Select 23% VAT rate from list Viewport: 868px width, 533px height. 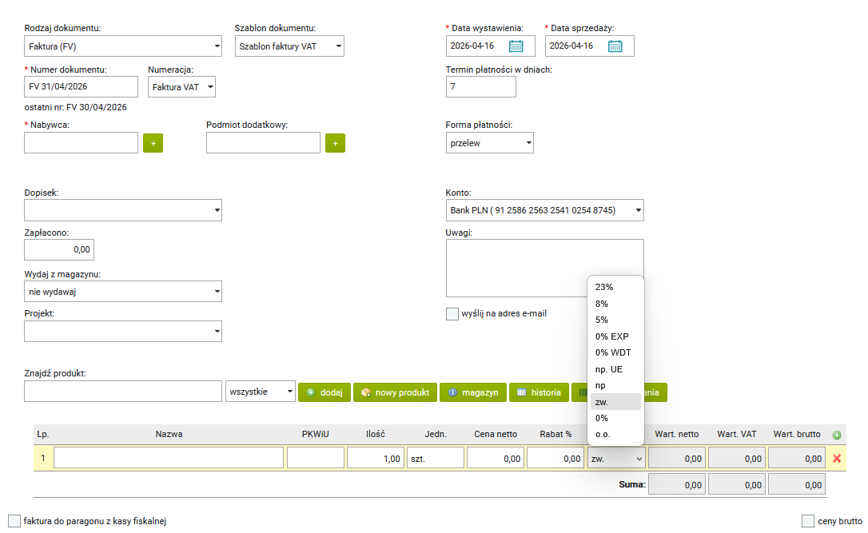point(604,287)
